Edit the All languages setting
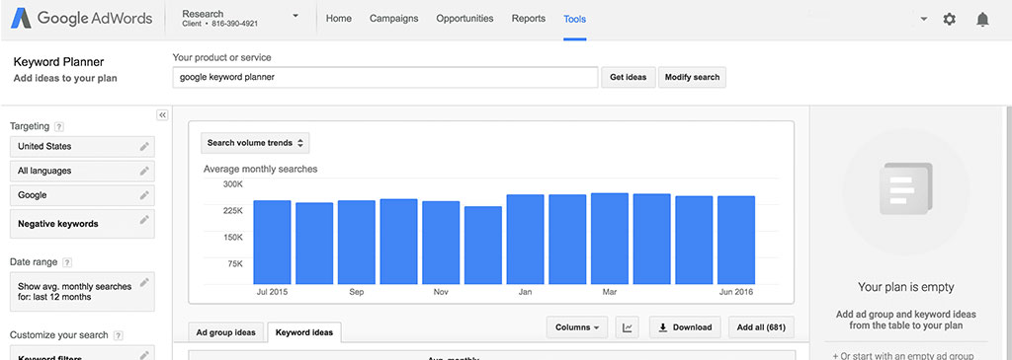 (144, 171)
